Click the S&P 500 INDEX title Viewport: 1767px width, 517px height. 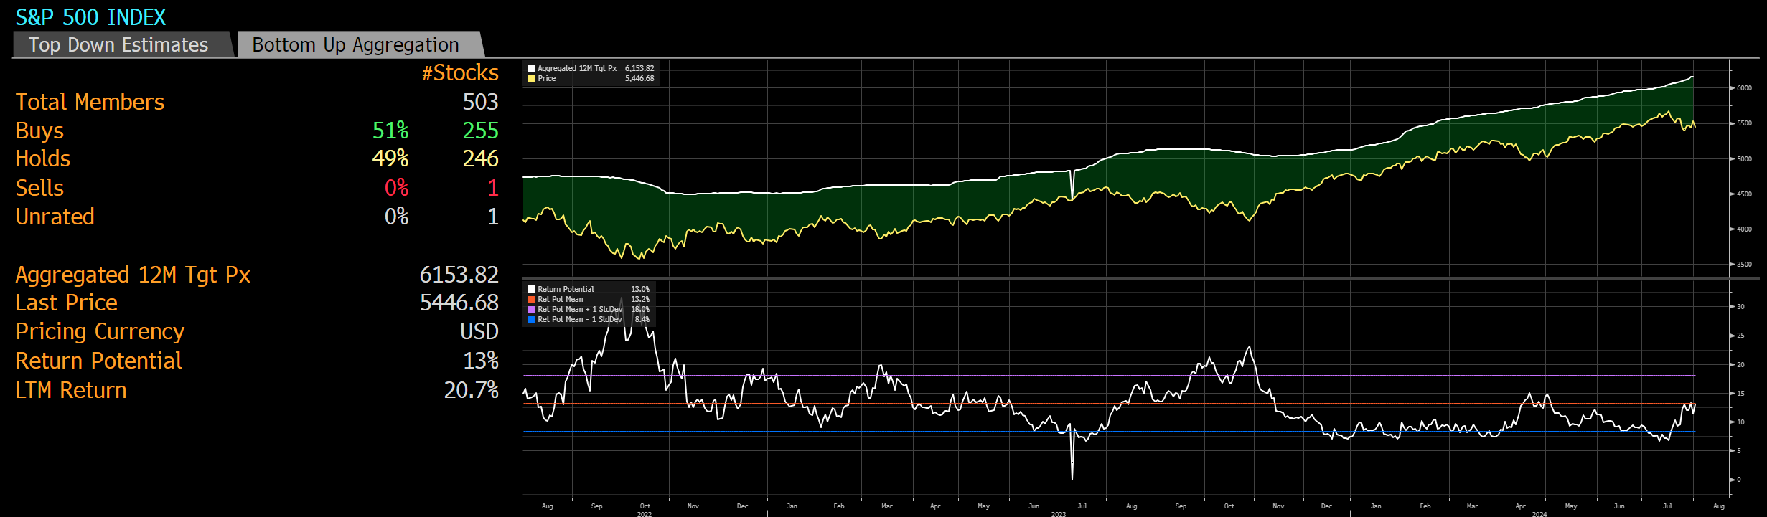(x=90, y=17)
